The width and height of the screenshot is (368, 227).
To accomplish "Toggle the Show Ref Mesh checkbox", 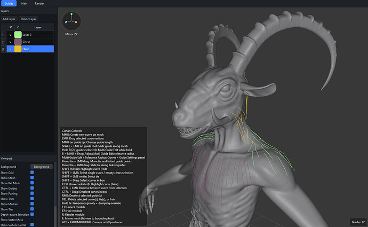I will pos(32,183).
